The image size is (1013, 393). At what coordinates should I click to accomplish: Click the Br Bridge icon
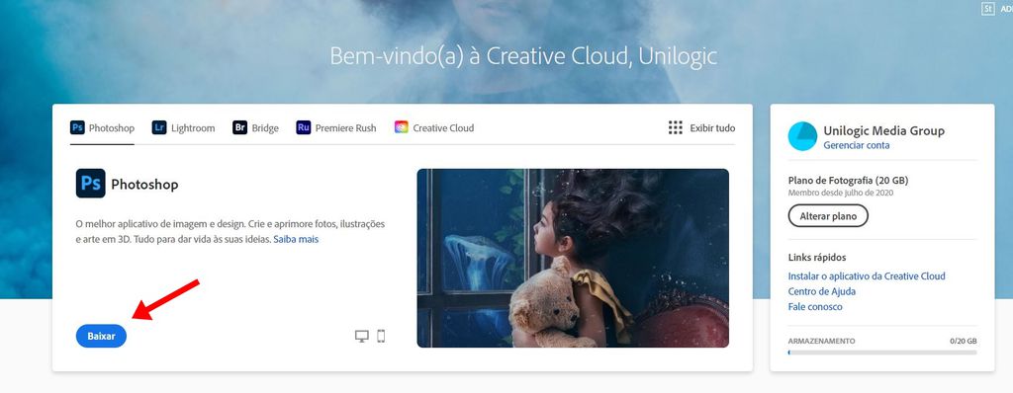coord(240,127)
